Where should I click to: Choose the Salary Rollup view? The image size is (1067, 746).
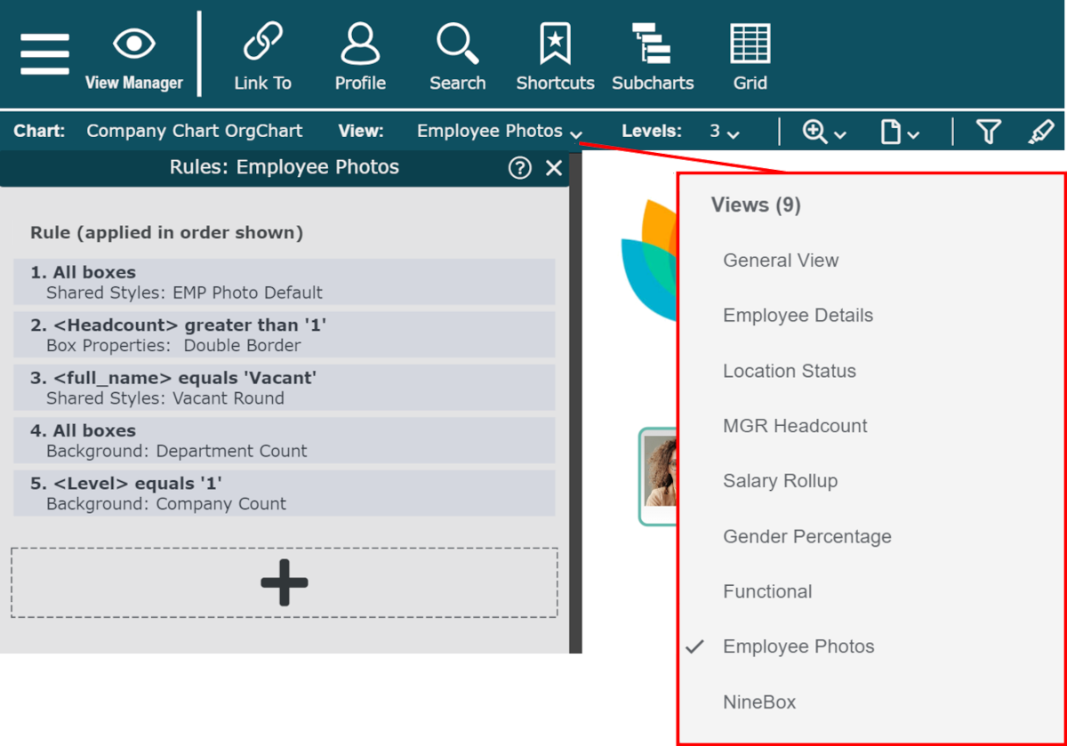tap(780, 481)
